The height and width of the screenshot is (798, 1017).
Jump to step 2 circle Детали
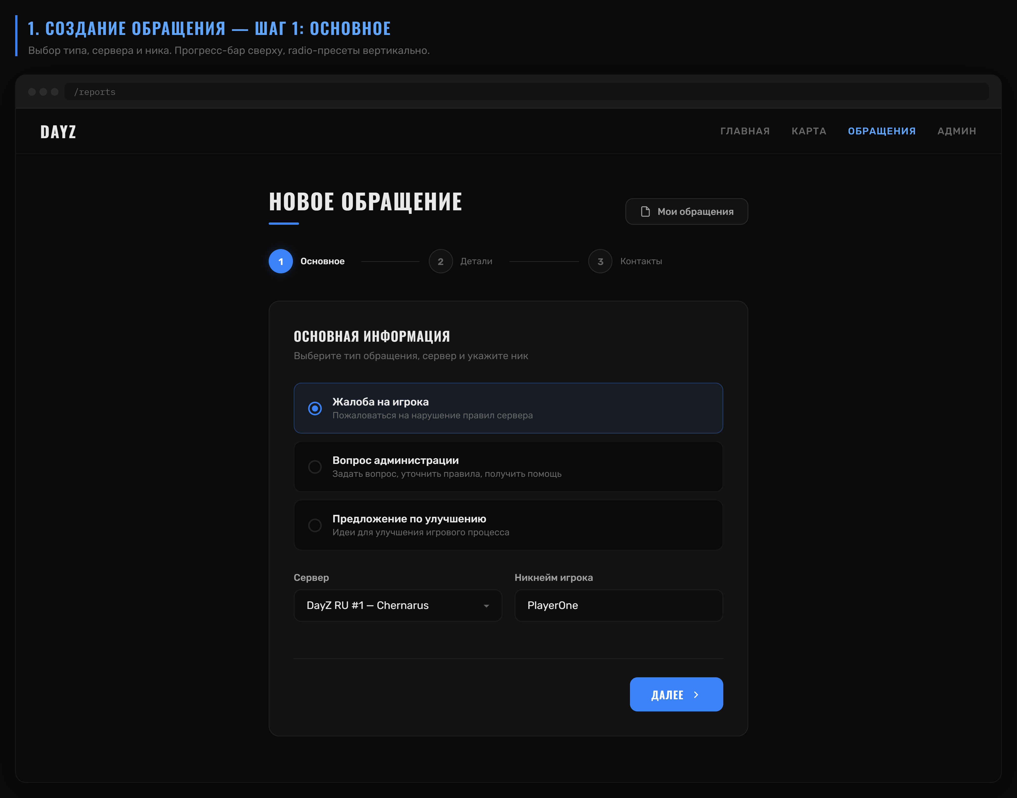point(441,261)
